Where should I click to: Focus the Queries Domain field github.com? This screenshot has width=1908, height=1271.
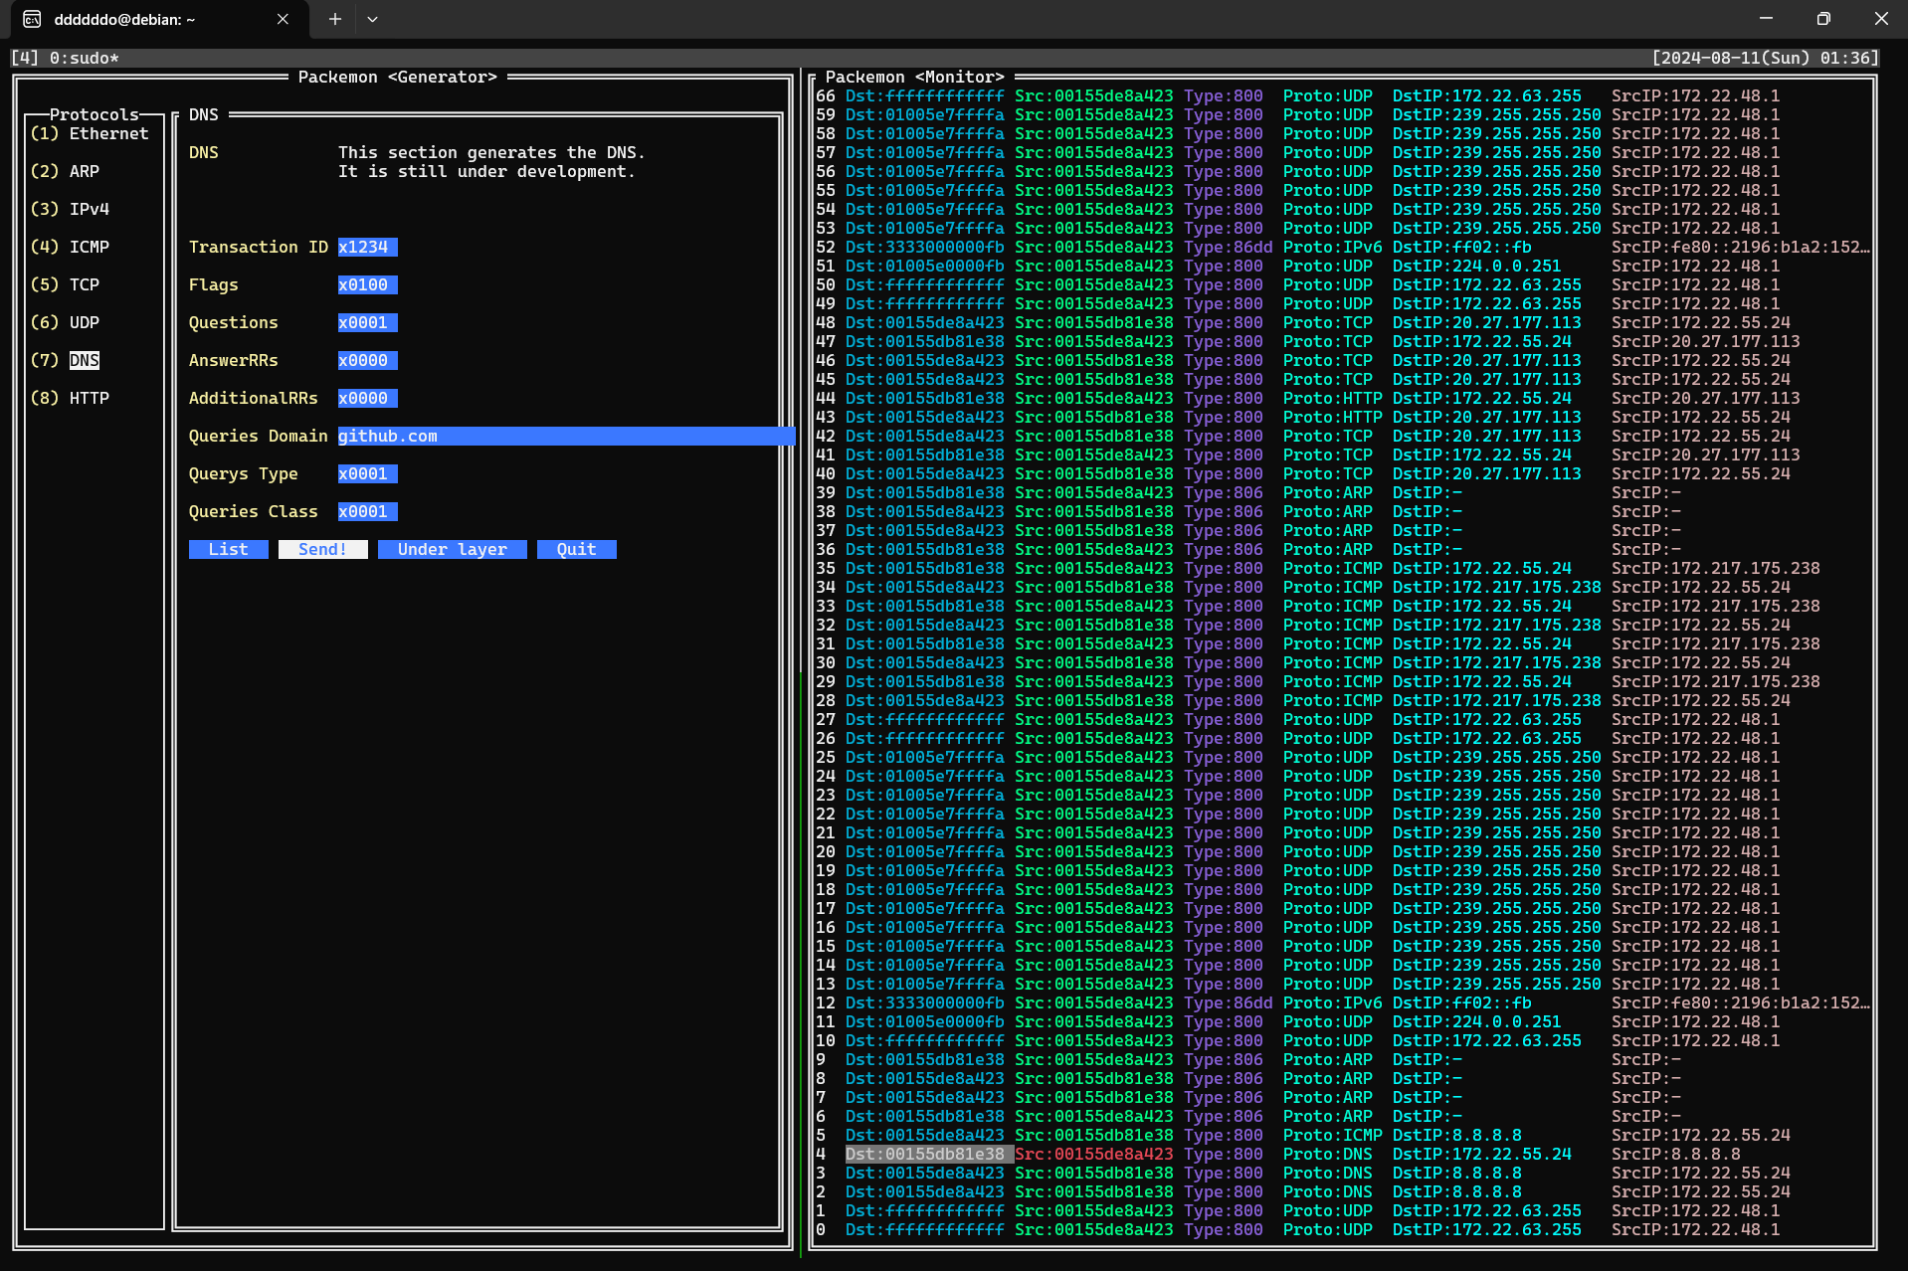coord(567,436)
